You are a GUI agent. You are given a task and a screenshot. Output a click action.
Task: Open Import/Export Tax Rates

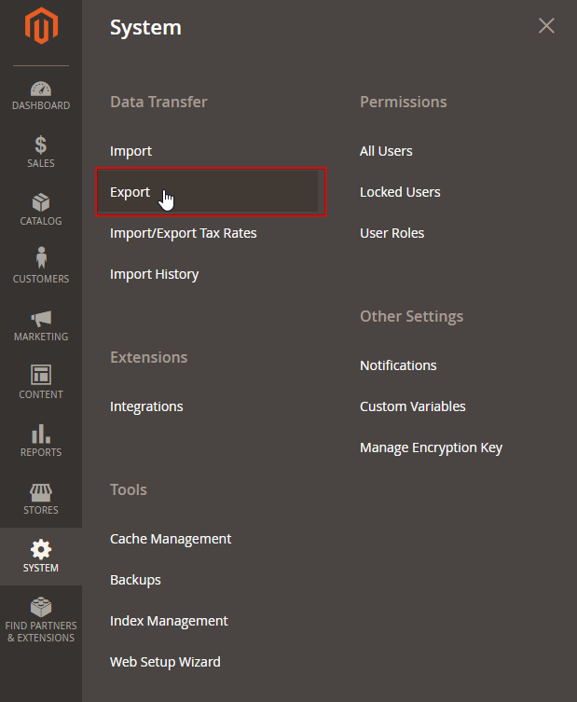(183, 233)
